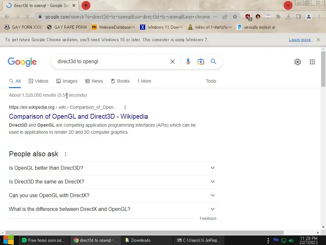Open the red tab search dropdown button
This screenshot has width=326, height=245.
[288, 5]
